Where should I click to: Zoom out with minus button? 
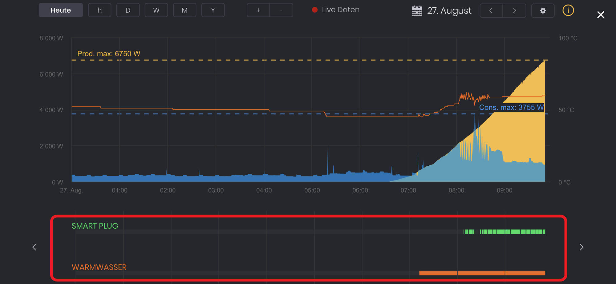pyautogui.click(x=281, y=10)
